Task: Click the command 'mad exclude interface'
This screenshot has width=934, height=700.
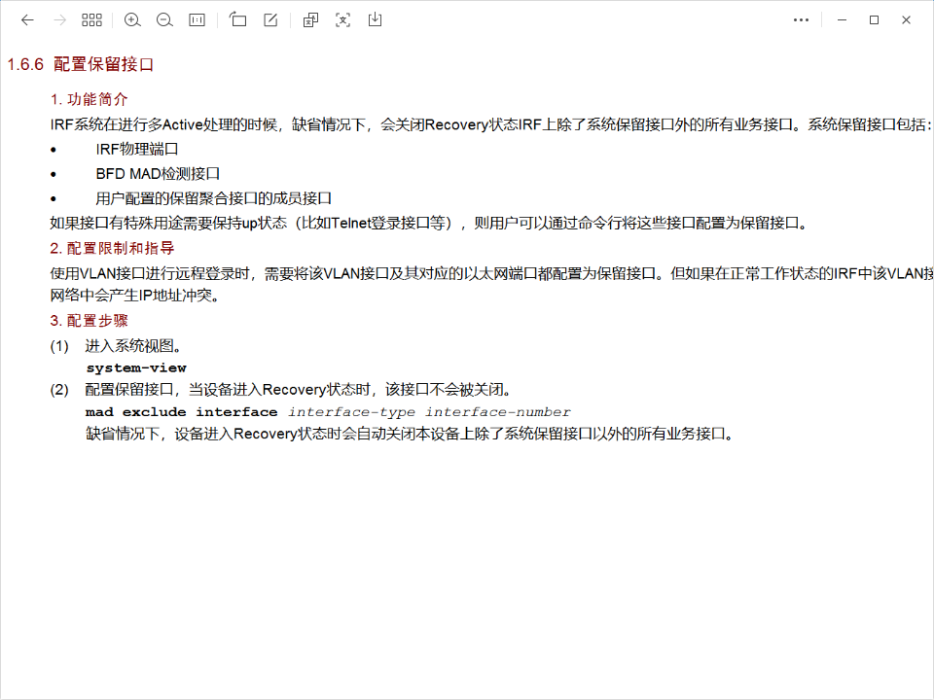Action: tap(181, 412)
